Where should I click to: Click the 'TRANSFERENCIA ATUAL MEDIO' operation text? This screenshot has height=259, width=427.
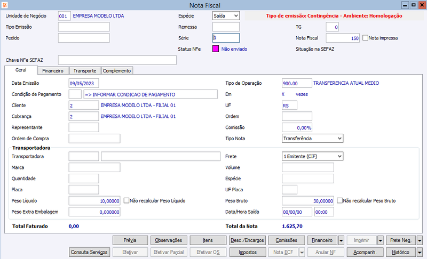point(346,83)
